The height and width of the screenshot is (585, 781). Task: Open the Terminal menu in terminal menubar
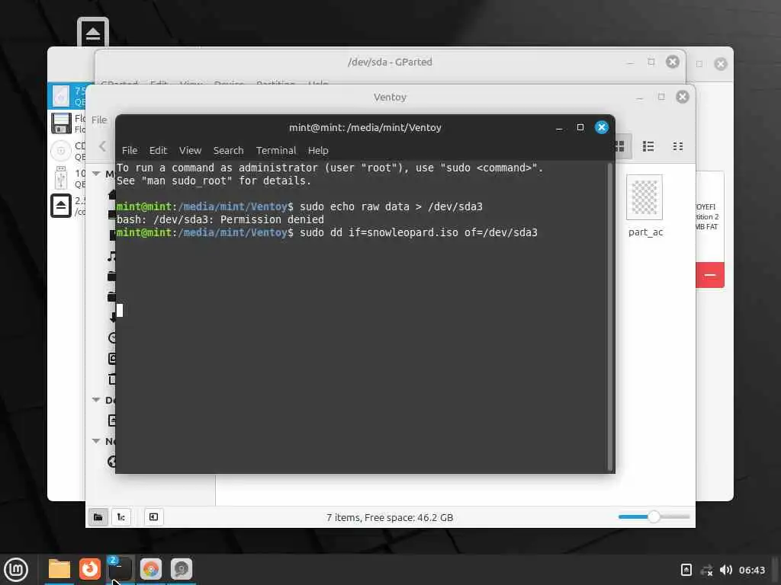click(276, 150)
